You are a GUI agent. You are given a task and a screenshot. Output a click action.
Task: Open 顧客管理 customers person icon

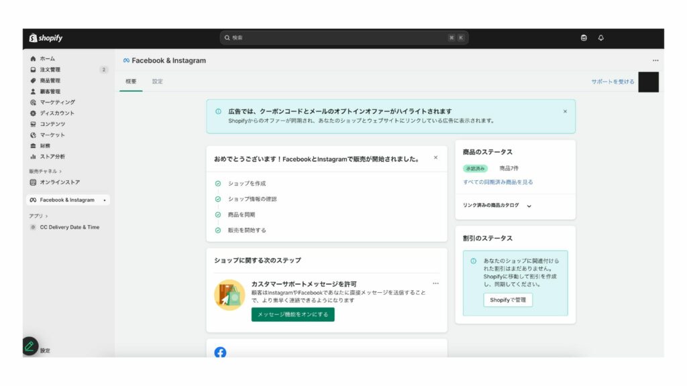click(33, 91)
